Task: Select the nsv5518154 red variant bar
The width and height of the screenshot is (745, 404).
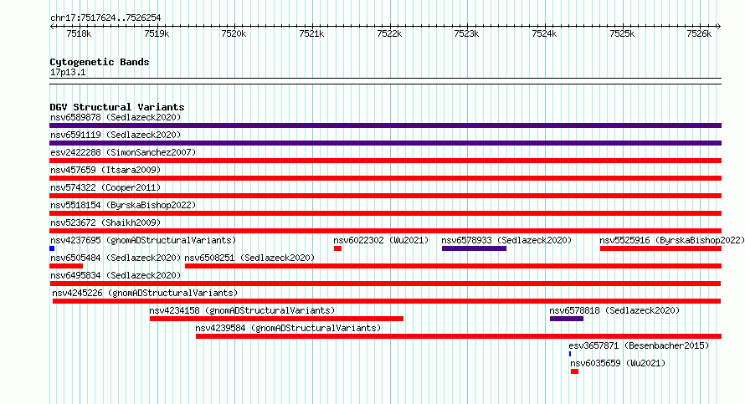Action: 385,213
